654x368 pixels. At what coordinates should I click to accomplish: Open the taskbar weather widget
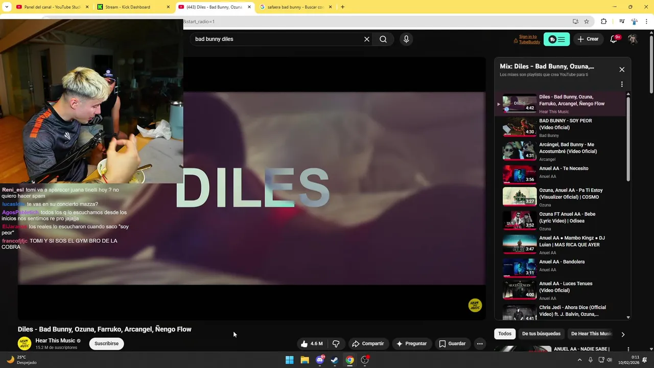click(21, 360)
